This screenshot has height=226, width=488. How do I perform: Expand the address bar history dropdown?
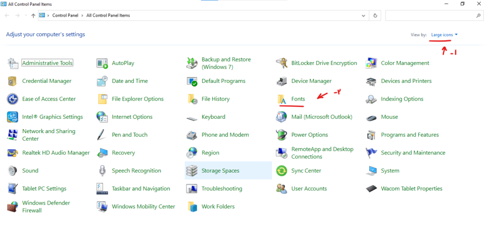pos(364,16)
